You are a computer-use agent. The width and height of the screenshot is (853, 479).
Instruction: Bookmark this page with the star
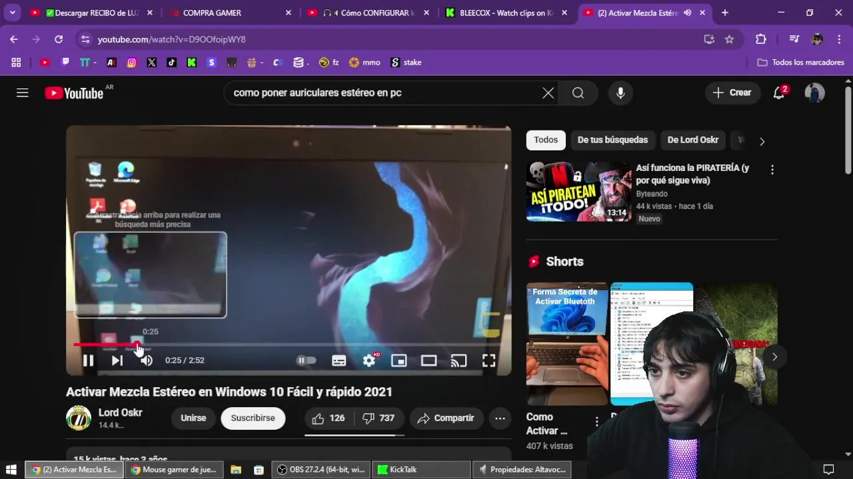point(729,39)
